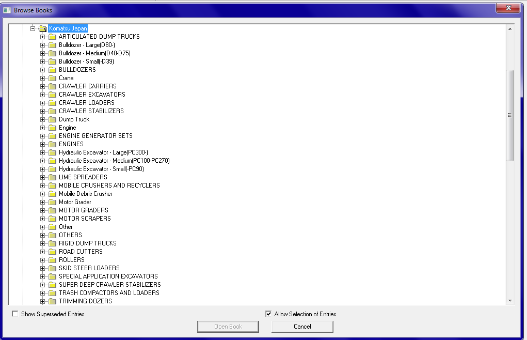527x340 pixels.
Task: Click the BULLDOZERS folder icon
Action: (x=52, y=70)
